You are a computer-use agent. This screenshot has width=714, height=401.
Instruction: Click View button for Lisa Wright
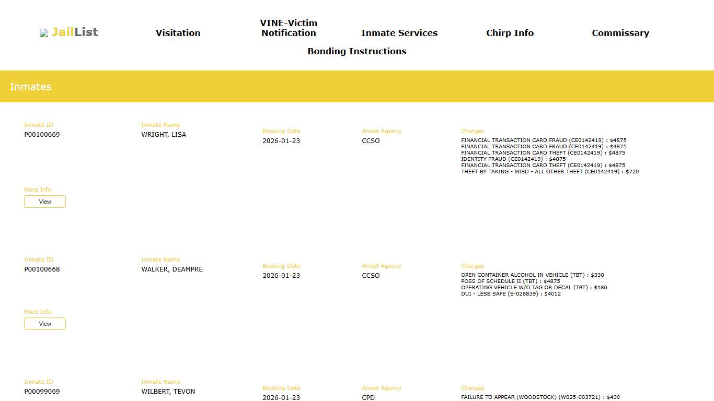click(45, 202)
